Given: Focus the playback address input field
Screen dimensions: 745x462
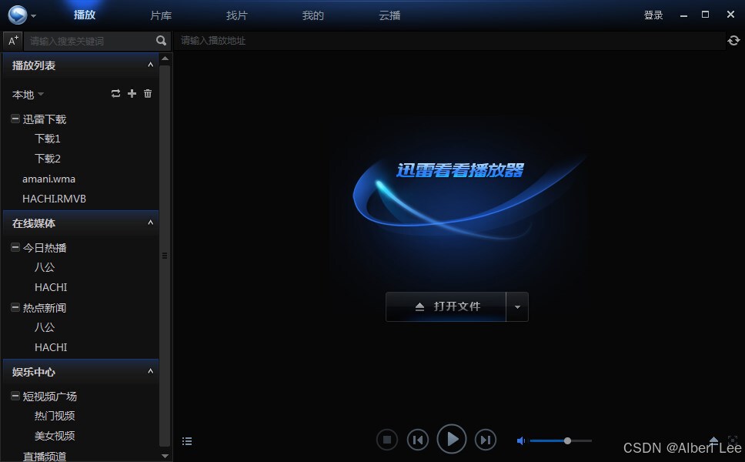Looking at the screenshot, I should click(449, 41).
